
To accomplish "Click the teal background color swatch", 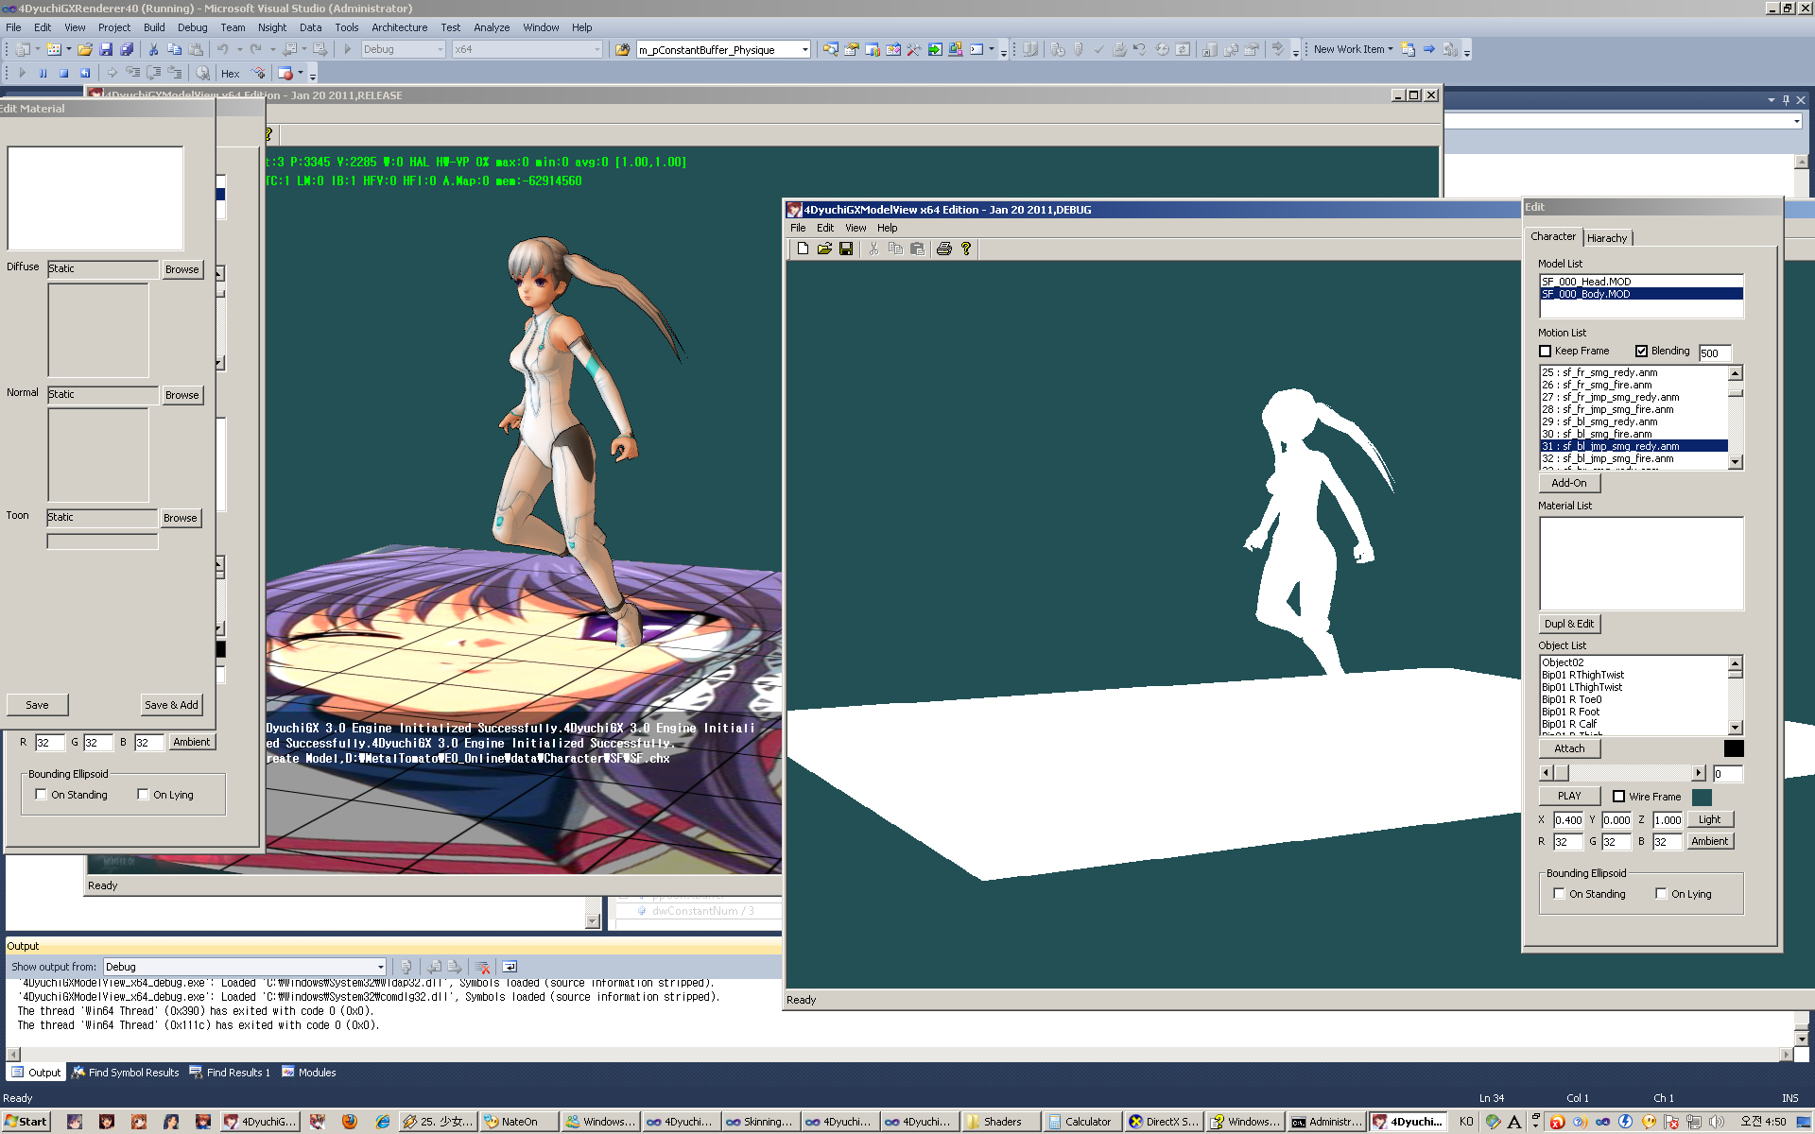I will pyautogui.click(x=1702, y=797).
